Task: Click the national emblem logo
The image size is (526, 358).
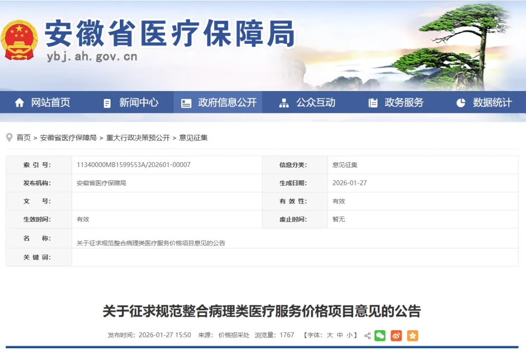Action: tap(19, 40)
